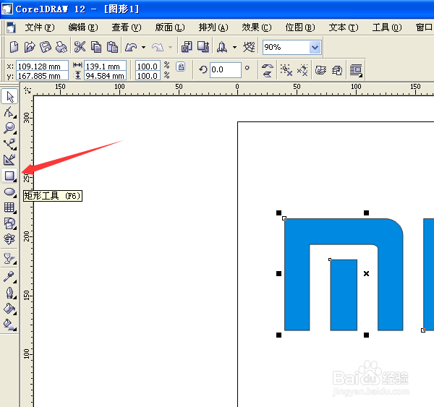The height and width of the screenshot is (407, 434).
Task: Click the blue arch shape
Action: [343, 231]
